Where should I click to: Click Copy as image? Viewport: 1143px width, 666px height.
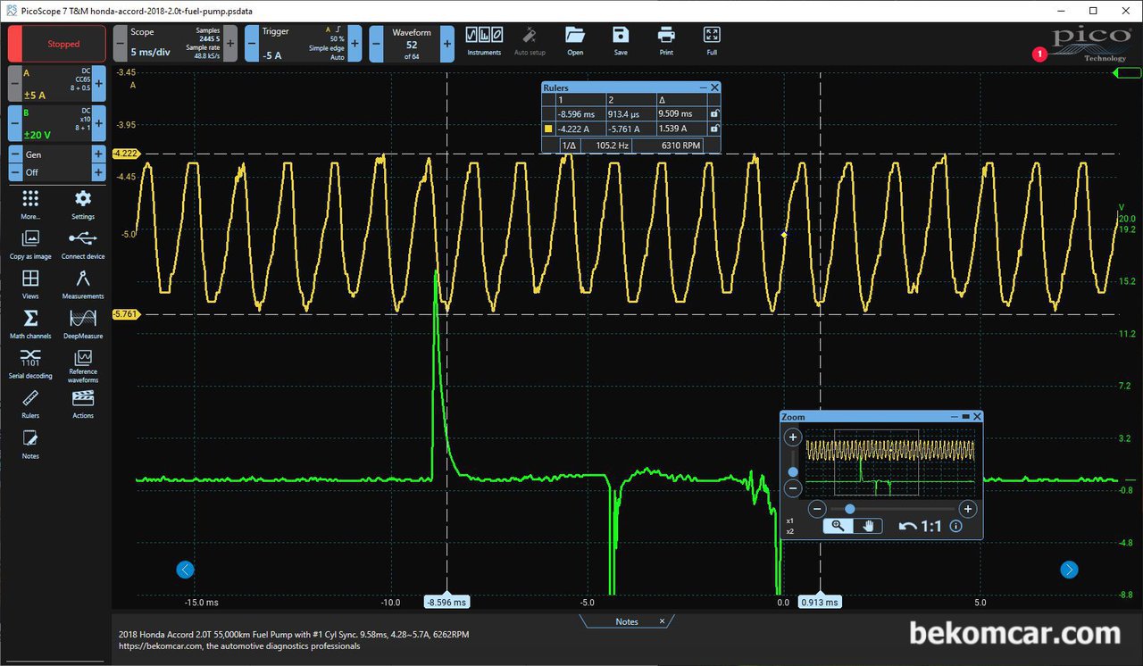point(30,244)
